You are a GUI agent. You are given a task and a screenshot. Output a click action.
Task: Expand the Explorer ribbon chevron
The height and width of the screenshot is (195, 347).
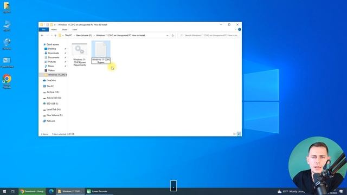point(235,29)
